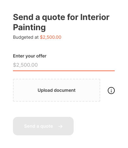The width and height of the screenshot is (128, 148).
Task: Click right edge of the dashed upload box
Action: tap(100, 90)
